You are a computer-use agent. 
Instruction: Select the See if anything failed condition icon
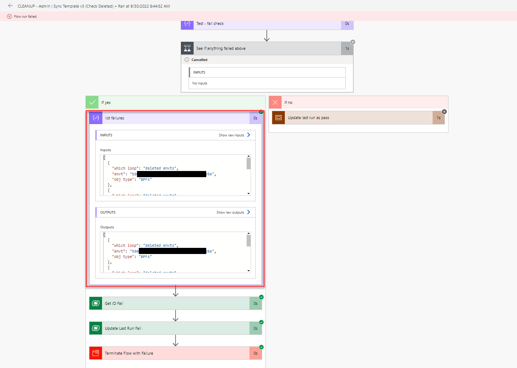click(187, 48)
